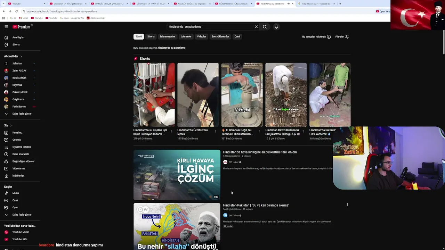This screenshot has height=250, width=445.
Task: Open more options for su şişeleri short
Action: tap(171, 132)
